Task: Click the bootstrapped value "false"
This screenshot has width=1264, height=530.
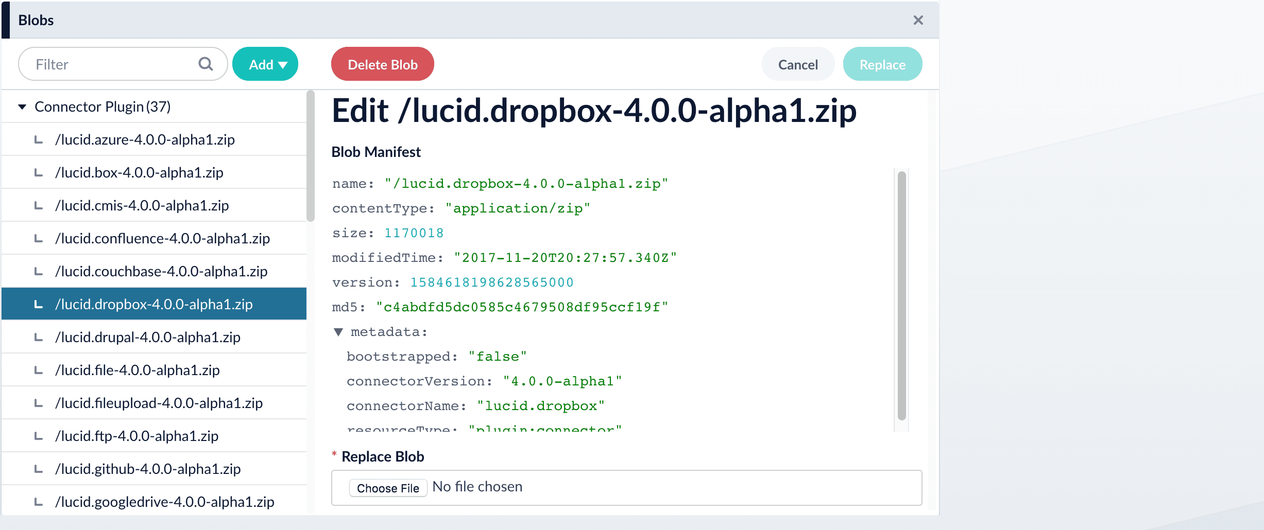Action: tap(498, 357)
